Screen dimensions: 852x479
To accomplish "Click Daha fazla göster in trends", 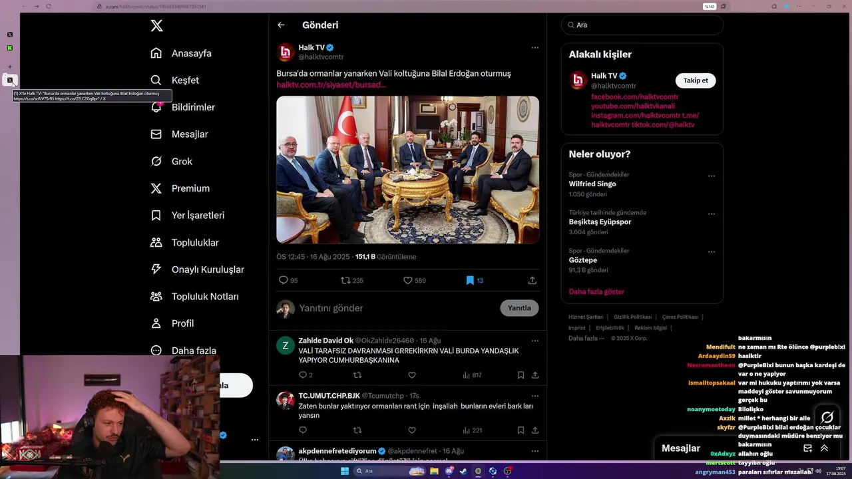I will [x=596, y=292].
